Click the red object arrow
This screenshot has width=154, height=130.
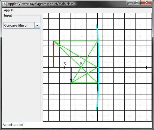[x=54, y=54]
